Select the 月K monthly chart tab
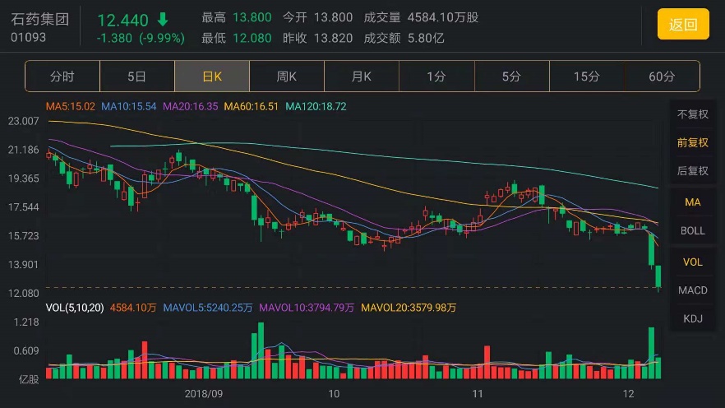The height and width of the screenshot is (408, 725). click(x=362, y=76)
